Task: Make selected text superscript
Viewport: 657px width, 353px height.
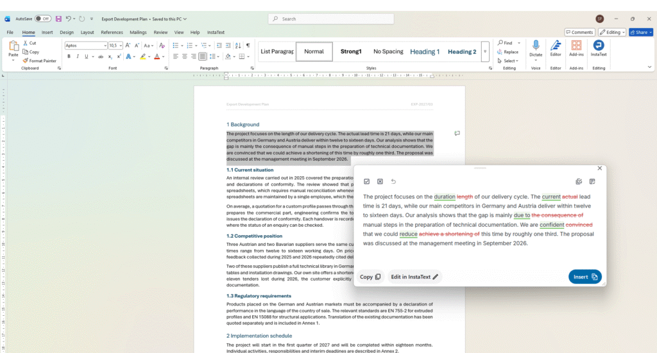Action: coord(119,57)
